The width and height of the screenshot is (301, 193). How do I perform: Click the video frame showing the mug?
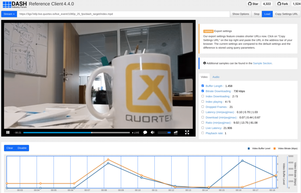(x=98, y=76)
